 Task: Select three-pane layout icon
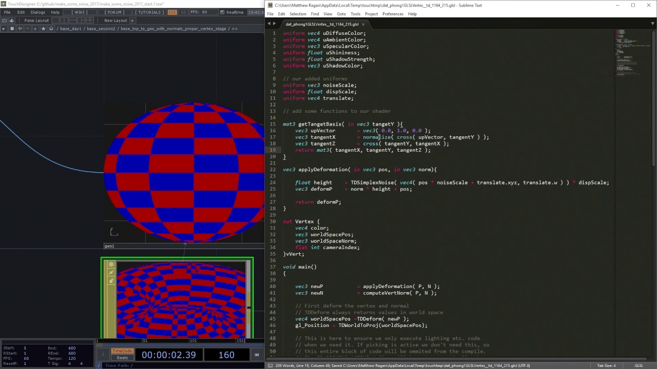[x=81, y=20]
